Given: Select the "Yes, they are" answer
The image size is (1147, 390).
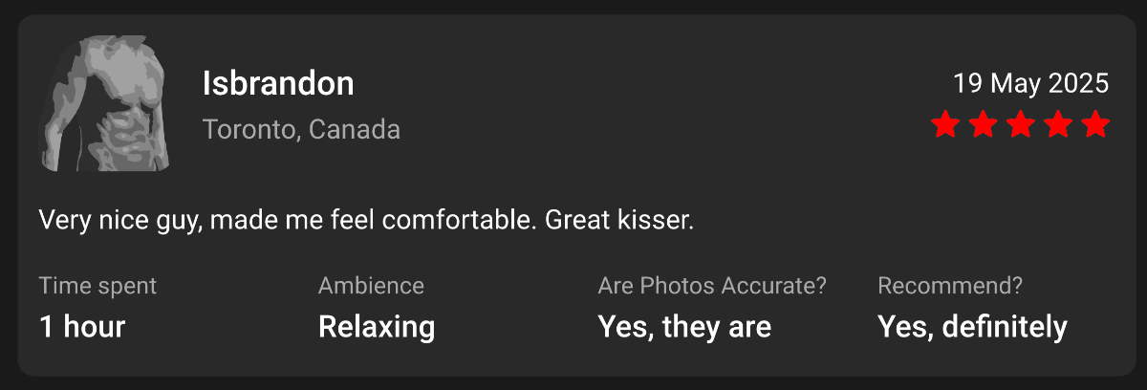Looking at the screenshot, I should 684,327.
